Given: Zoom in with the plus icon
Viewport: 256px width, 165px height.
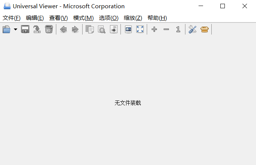Looking at the screenshot, I should coord(154,29).
